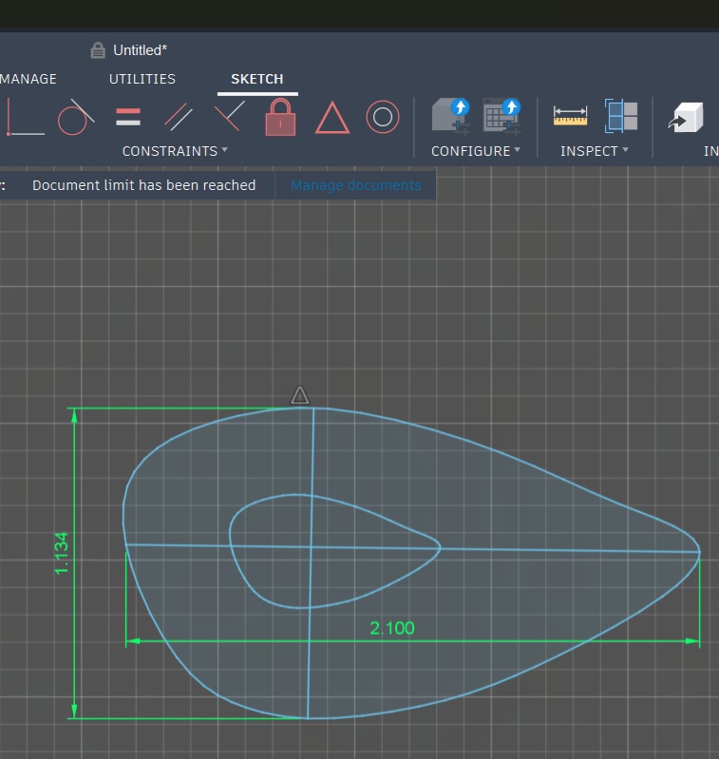Apply the Equal constraint tool
This screenshot has width=719, height=759.
pyautogui.click(x=128, y=118)
